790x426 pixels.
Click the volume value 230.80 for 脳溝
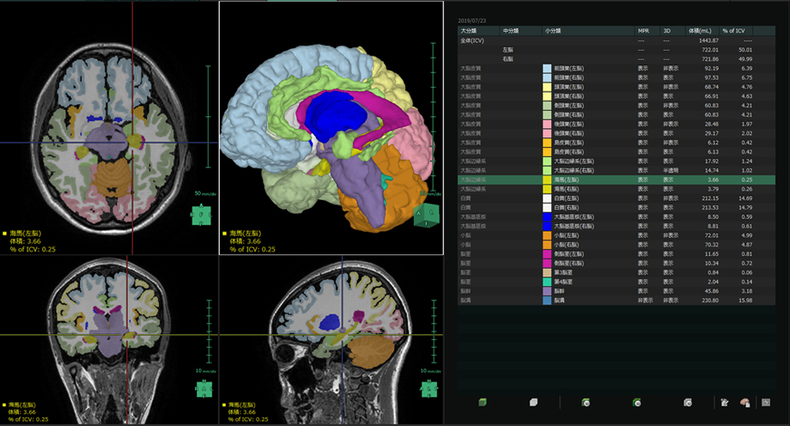(x=710, y=300)
